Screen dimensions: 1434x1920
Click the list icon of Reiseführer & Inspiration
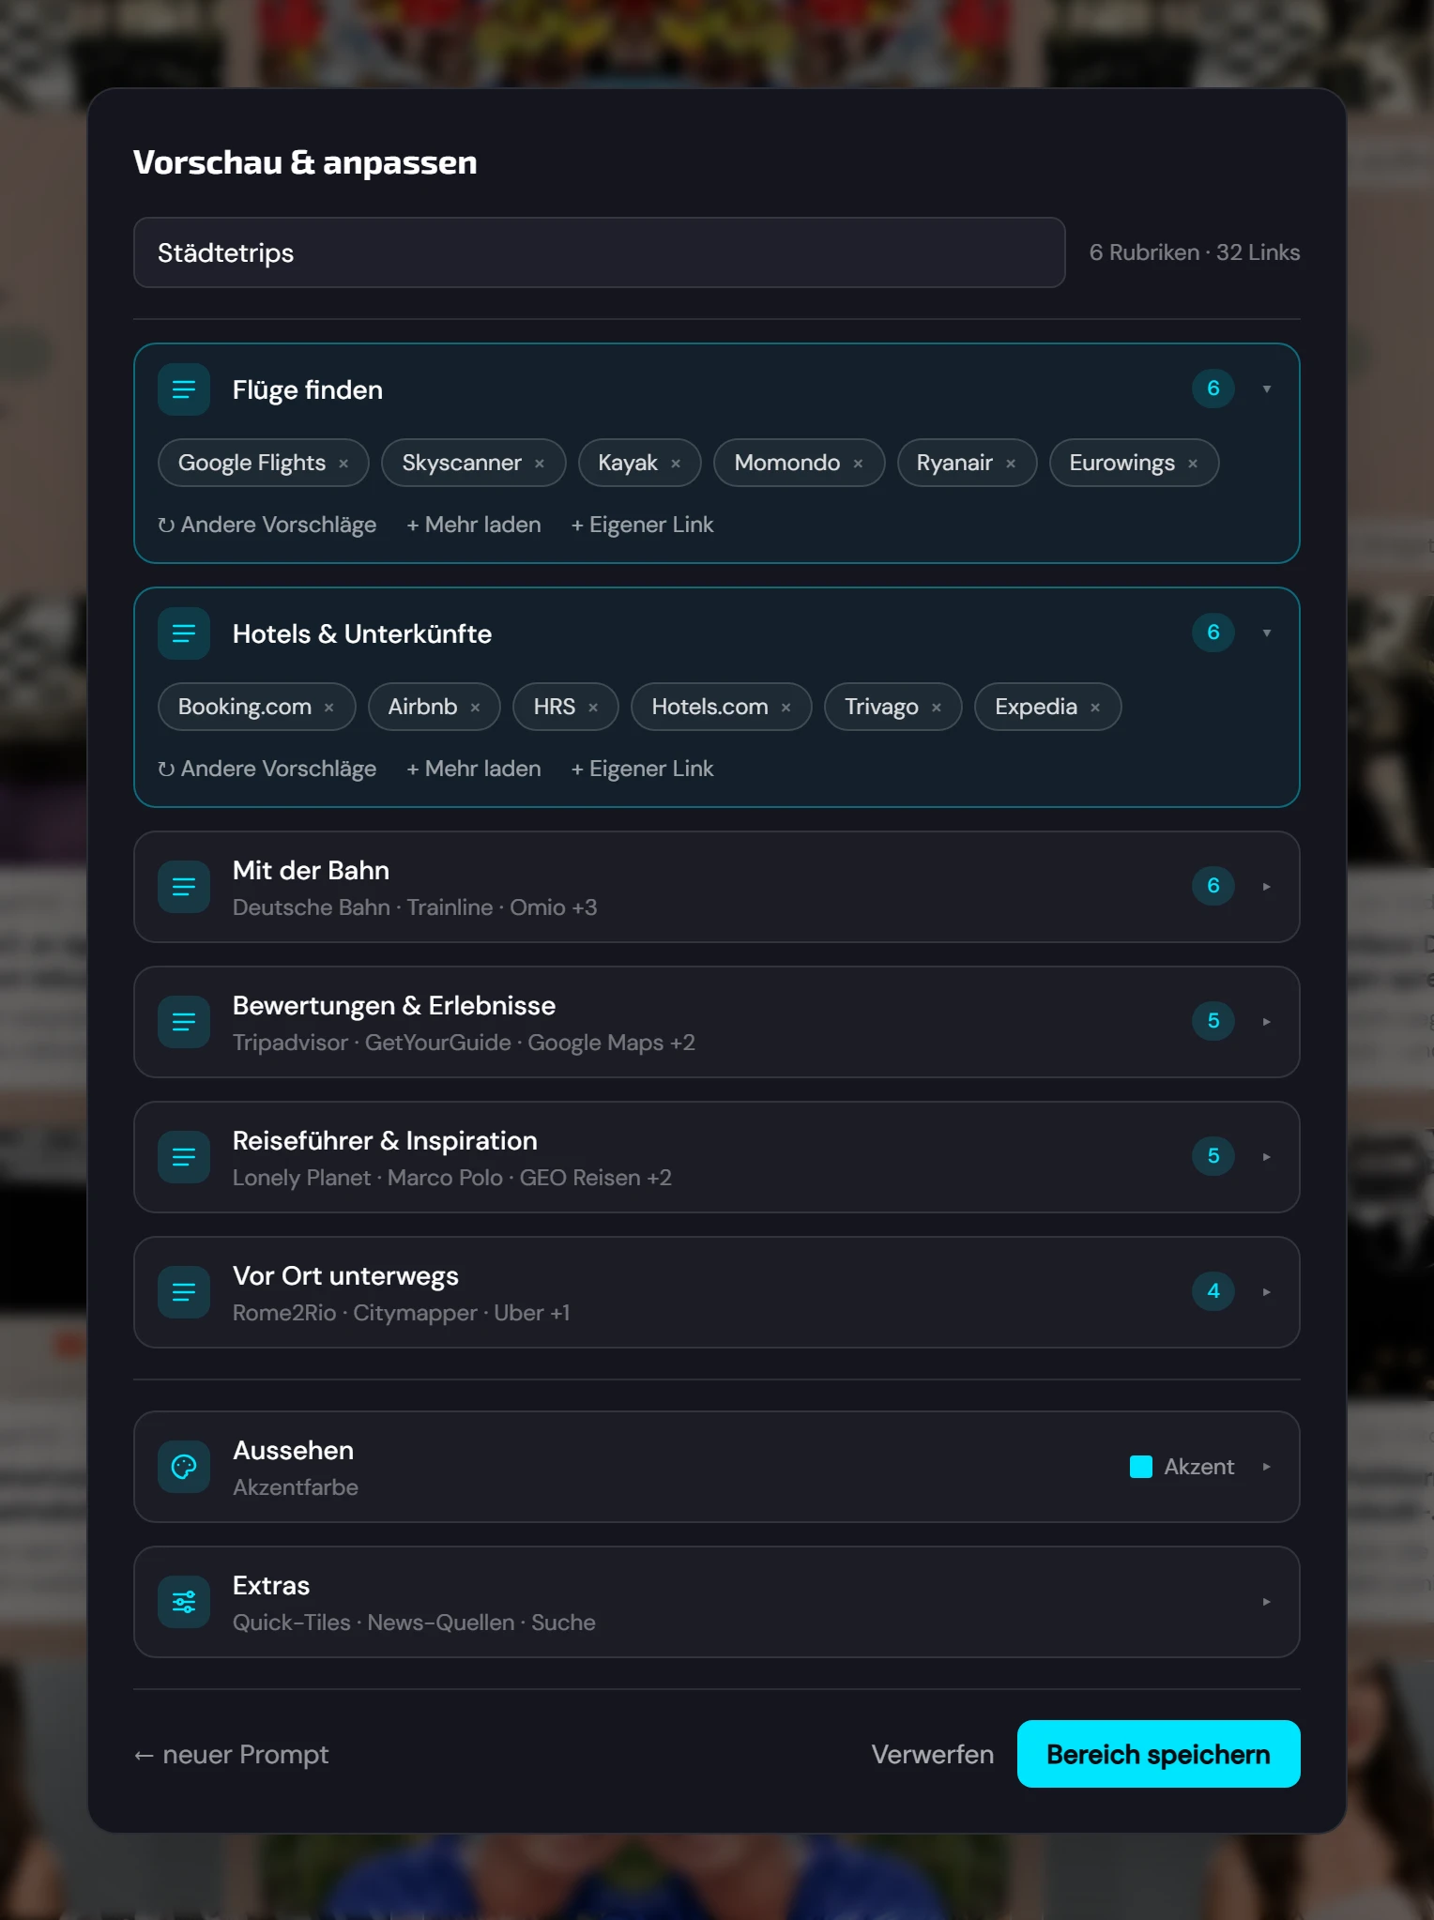click(184, 1157)
